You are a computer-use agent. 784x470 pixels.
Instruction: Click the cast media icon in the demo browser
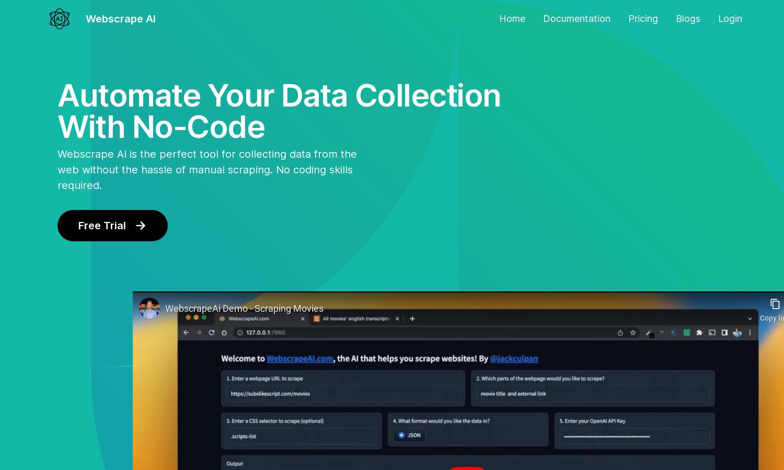click(712, 333)
